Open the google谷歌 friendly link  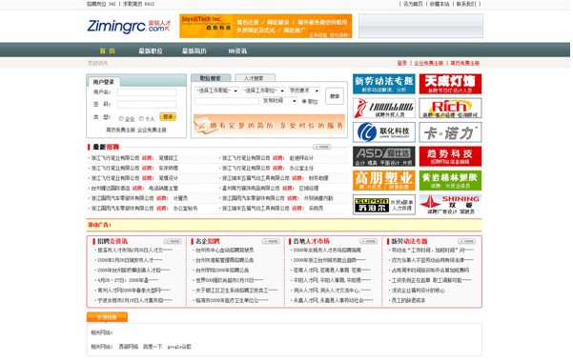point(179,347)
